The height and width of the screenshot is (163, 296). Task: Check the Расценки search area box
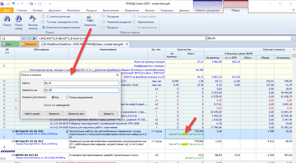(x=104, y=16)
